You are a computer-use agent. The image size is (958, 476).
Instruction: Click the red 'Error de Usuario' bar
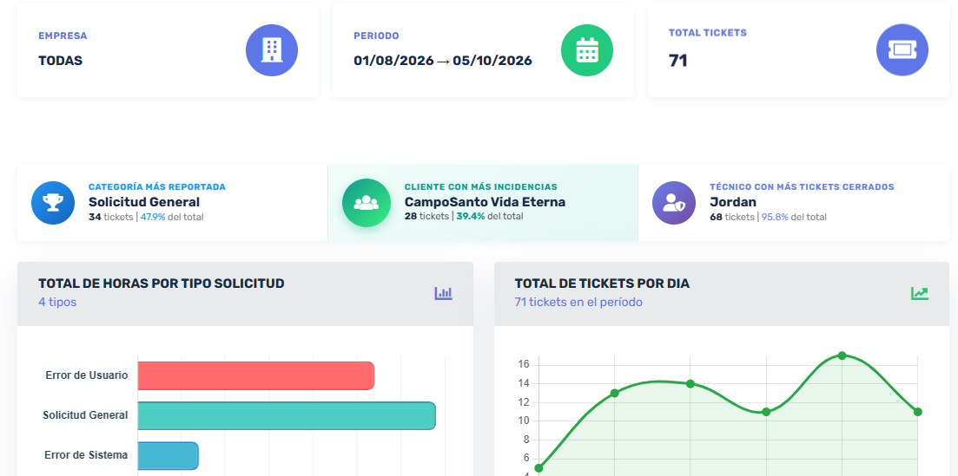tap(256, 375)
